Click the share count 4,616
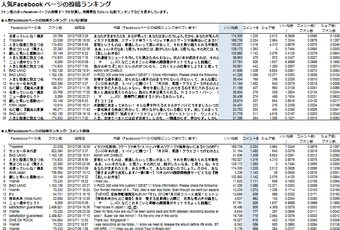Screen dimensions: 340x230 click(273, 114)
